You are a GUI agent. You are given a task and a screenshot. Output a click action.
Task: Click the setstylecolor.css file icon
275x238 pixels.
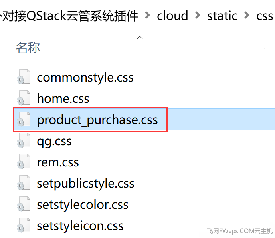(x=24, y=204)
